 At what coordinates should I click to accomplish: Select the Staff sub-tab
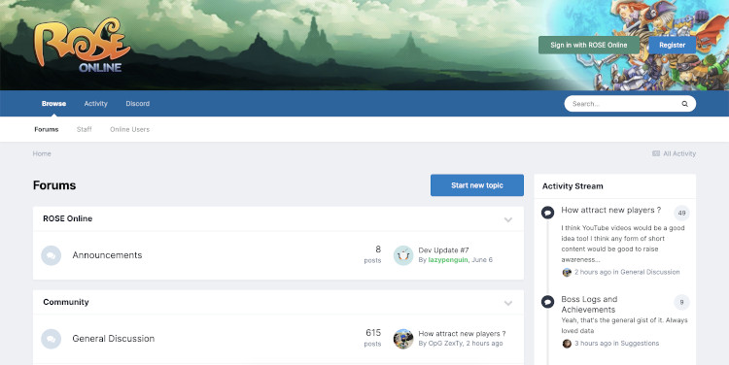coord(85,129)
